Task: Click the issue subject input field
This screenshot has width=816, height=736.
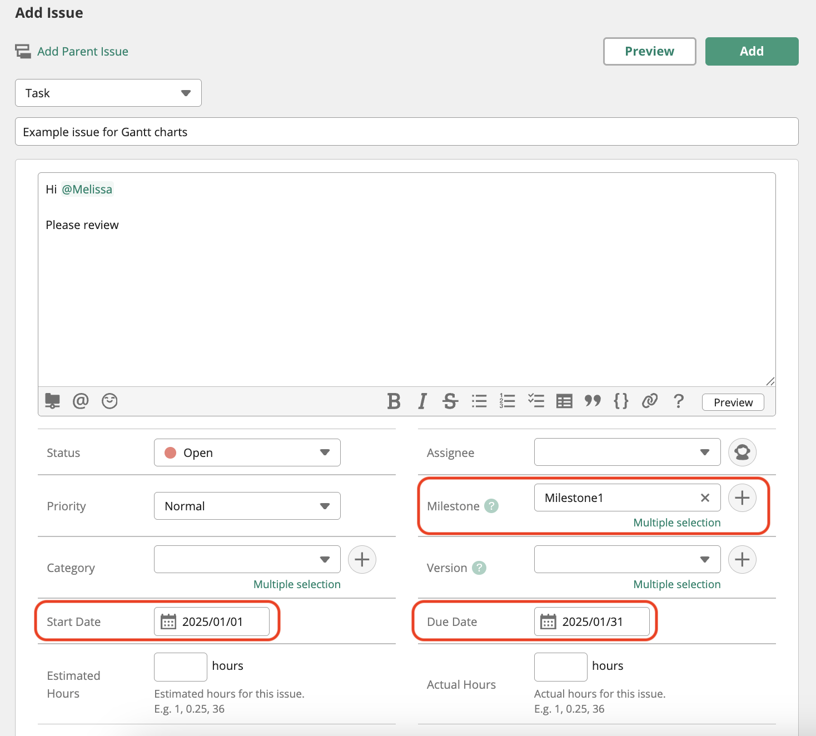Action: click(407, 132)
